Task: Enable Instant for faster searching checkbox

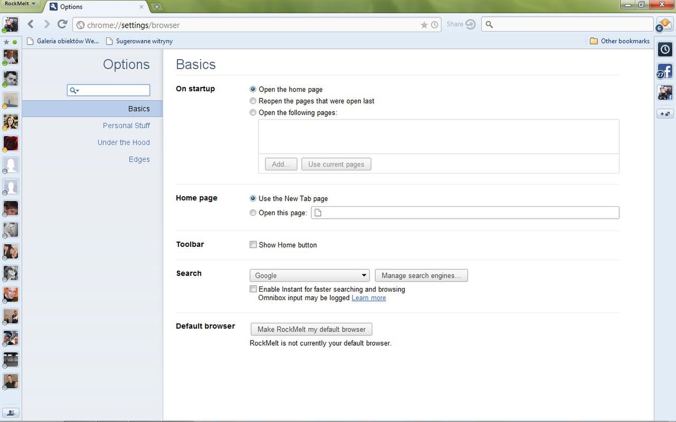Action: coord(253,289)
